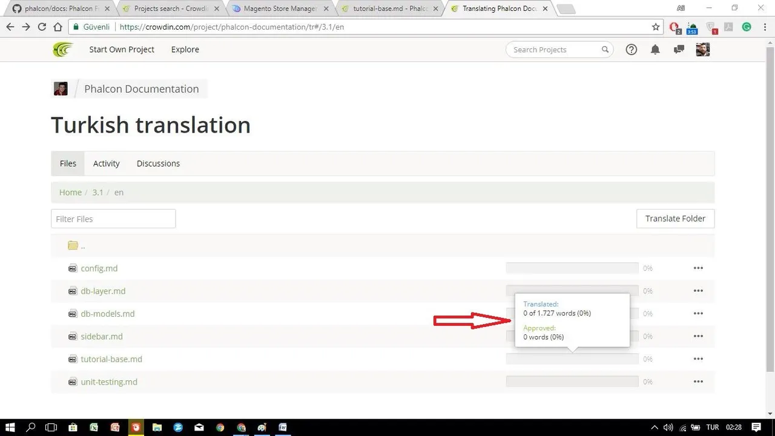Click the Translate Folder button
The width and height of the screenshot is (775, 436).
(x=675, y=219)
